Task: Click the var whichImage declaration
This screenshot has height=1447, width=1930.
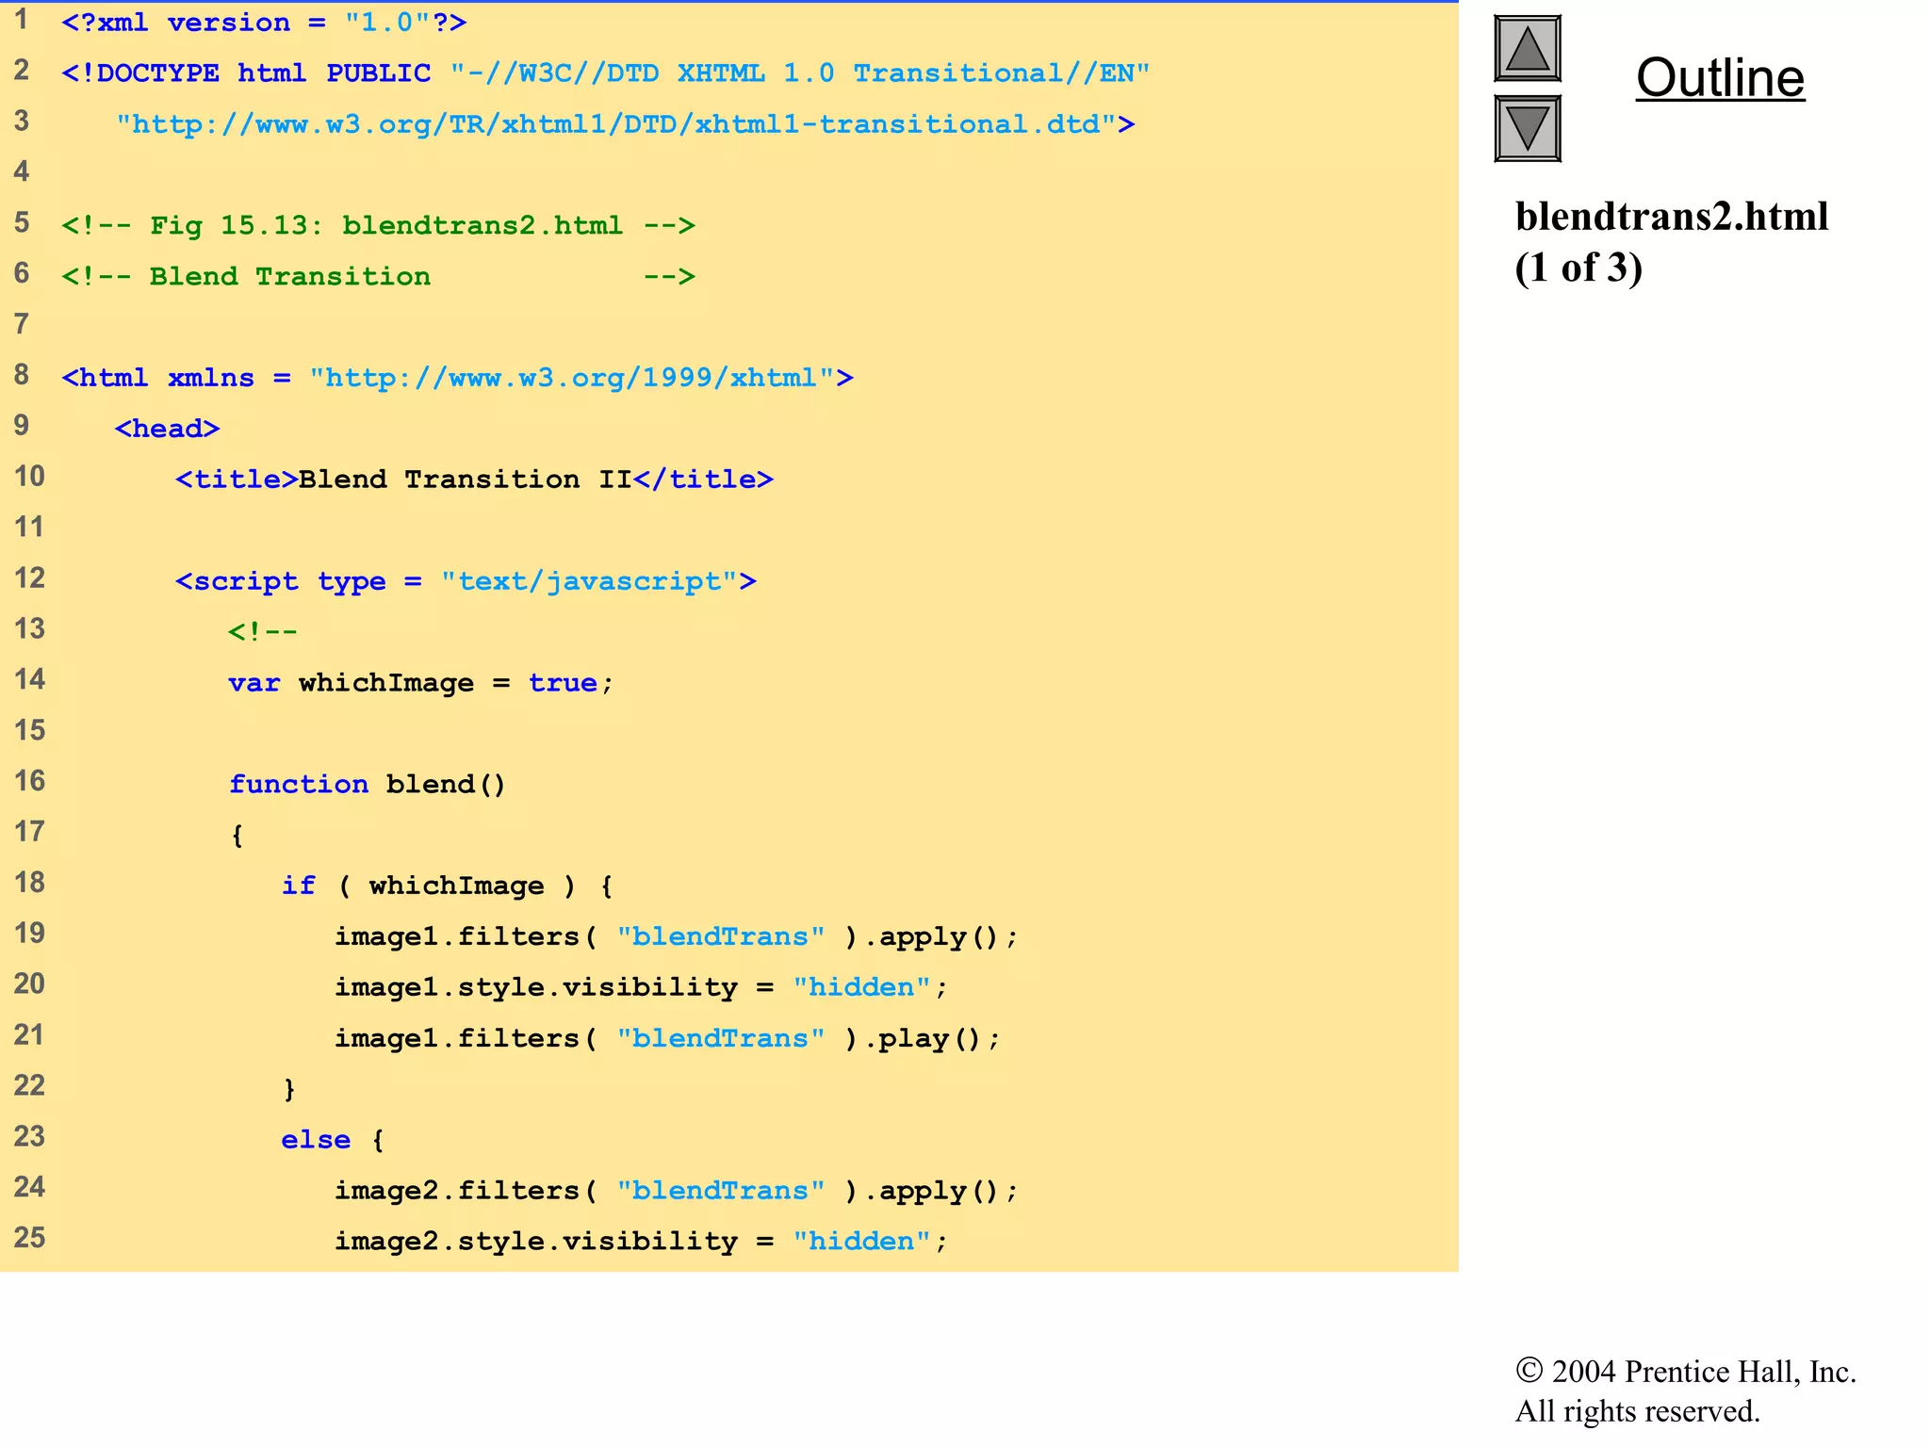Action: 420,683
